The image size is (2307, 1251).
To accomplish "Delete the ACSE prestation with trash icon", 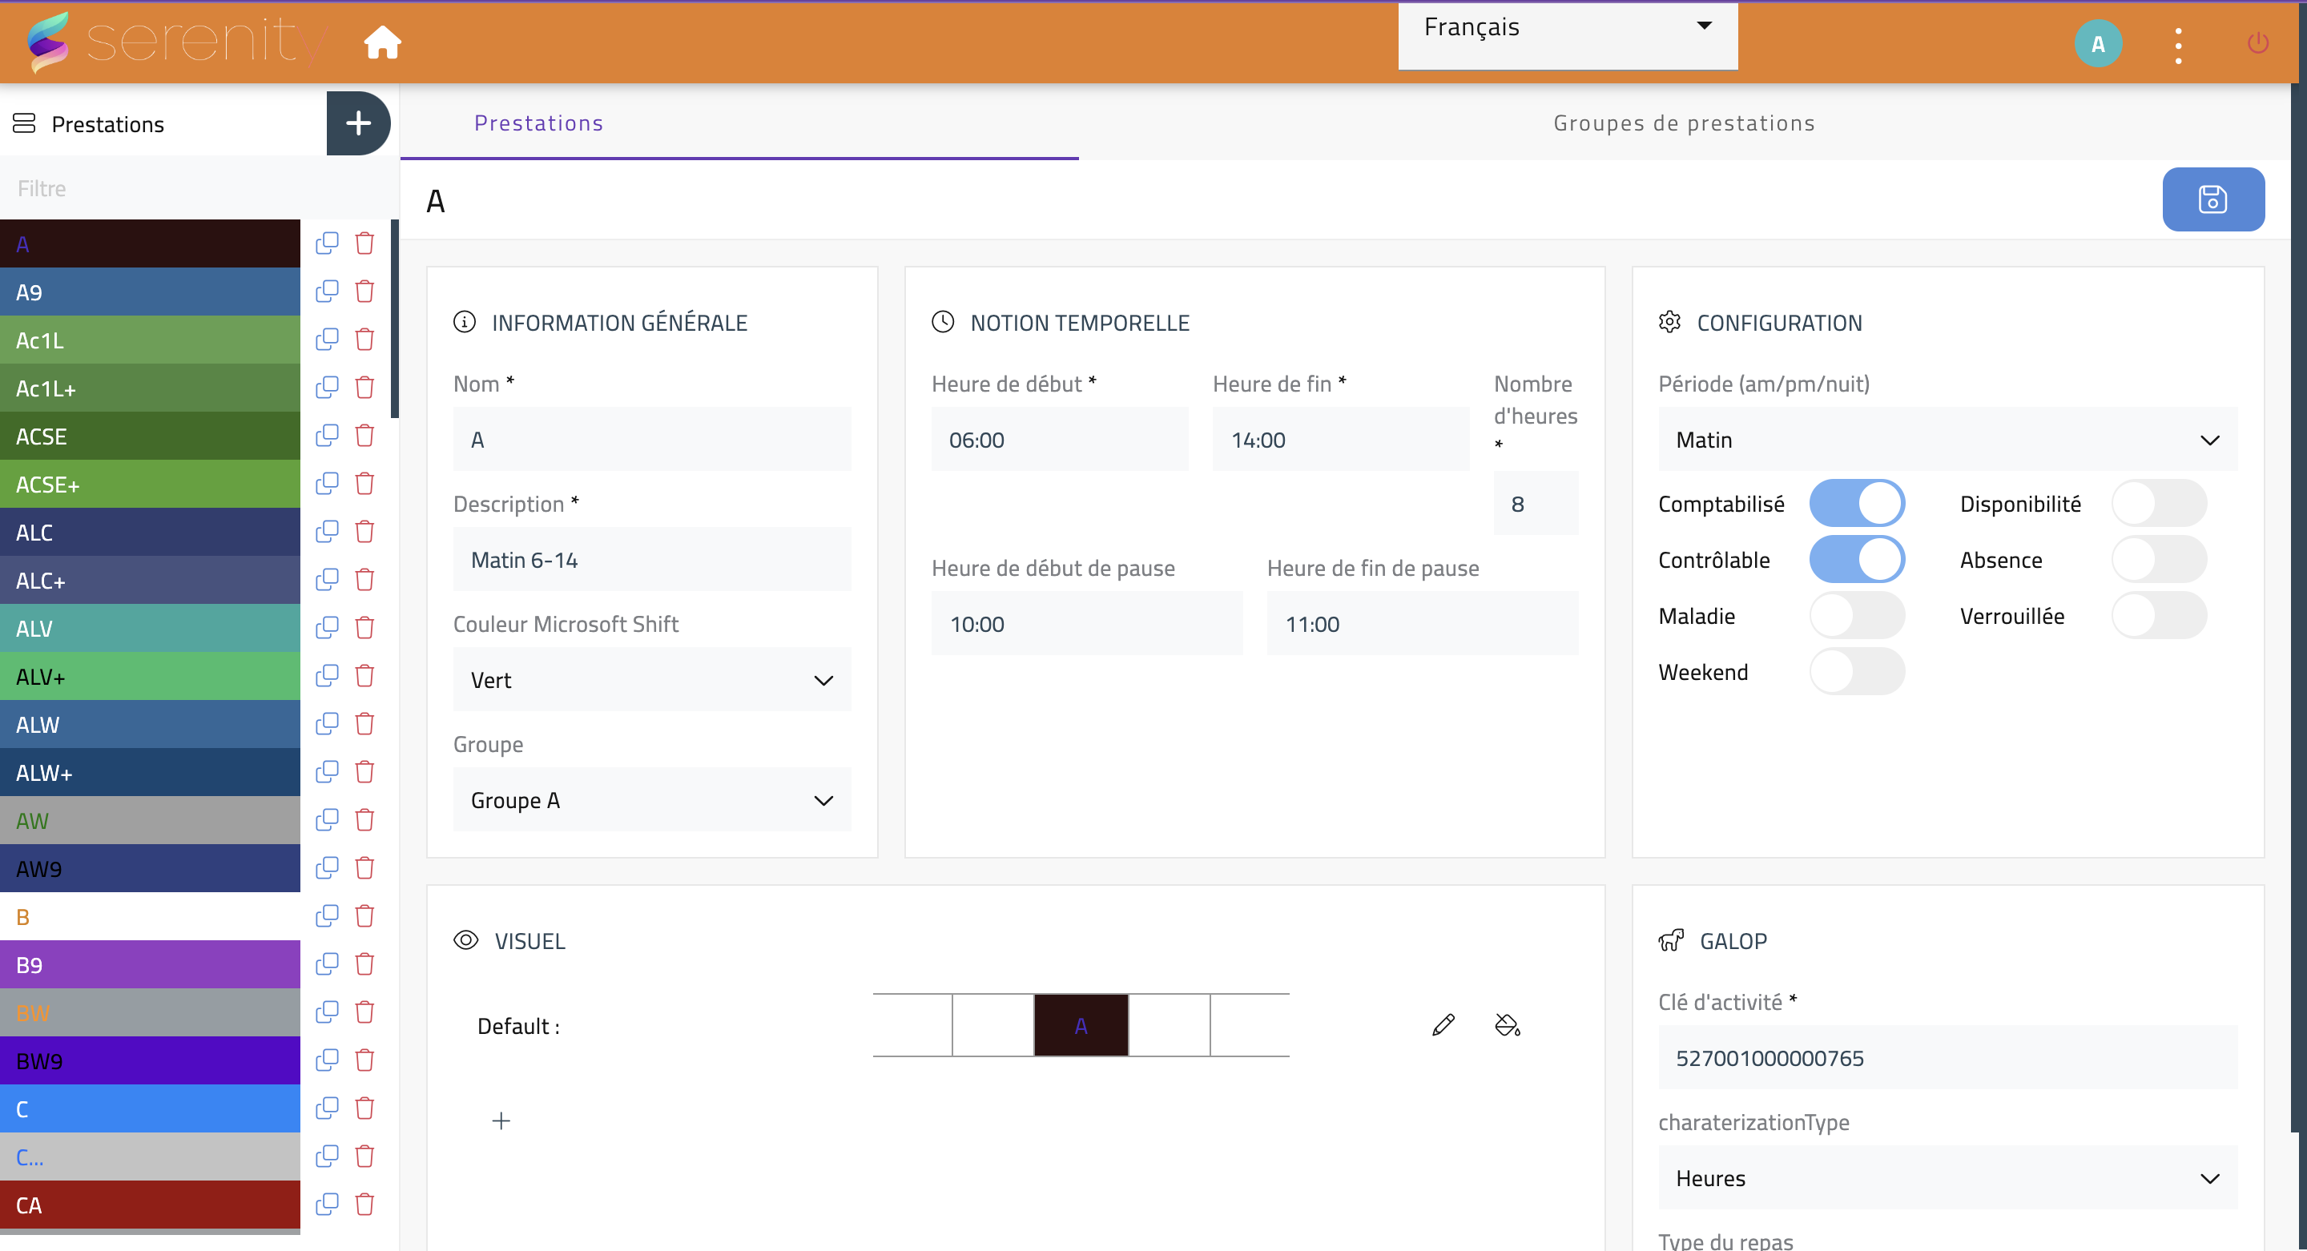I will click(x=364, y=436).
